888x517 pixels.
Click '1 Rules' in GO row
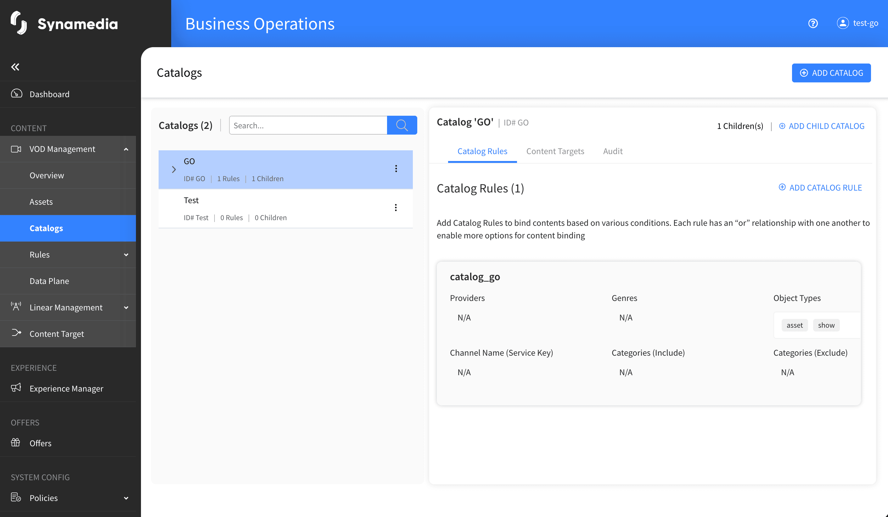pos(228,179)
